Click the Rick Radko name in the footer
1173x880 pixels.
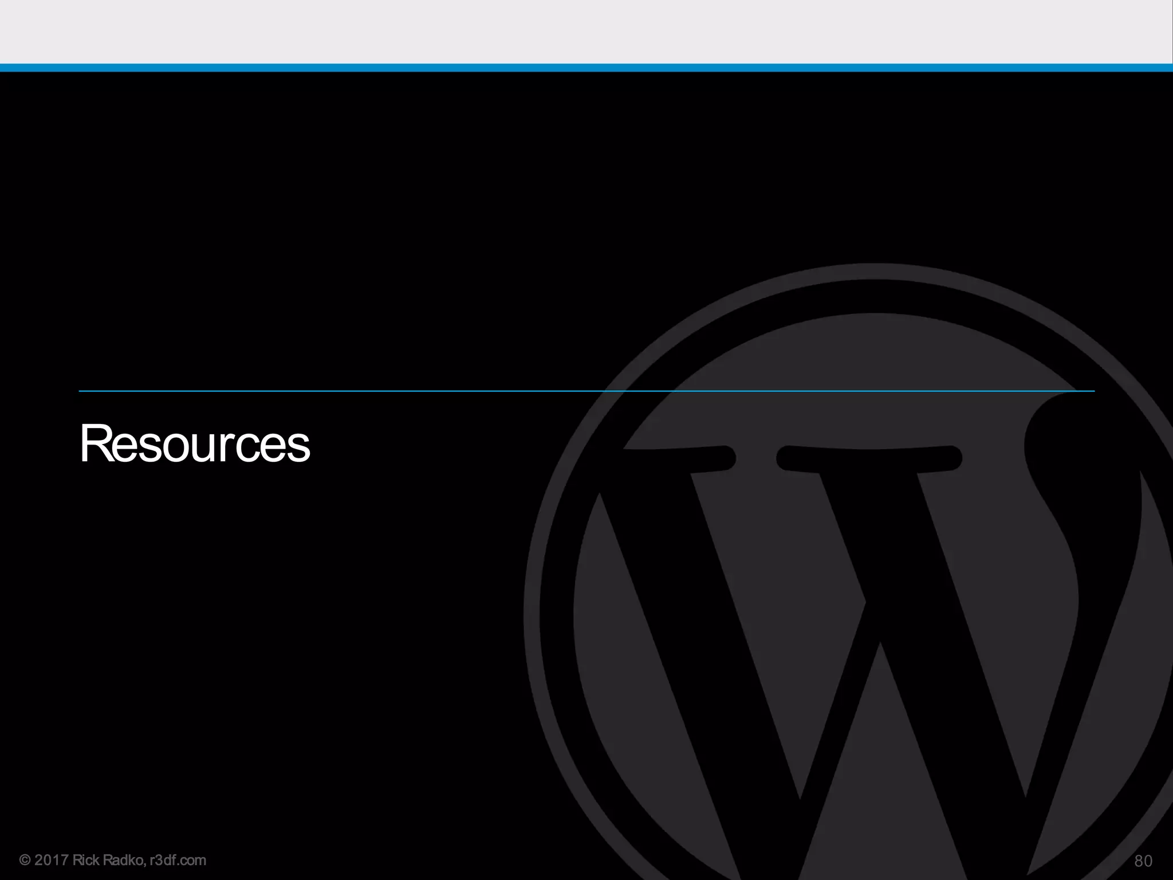(108, 861)
